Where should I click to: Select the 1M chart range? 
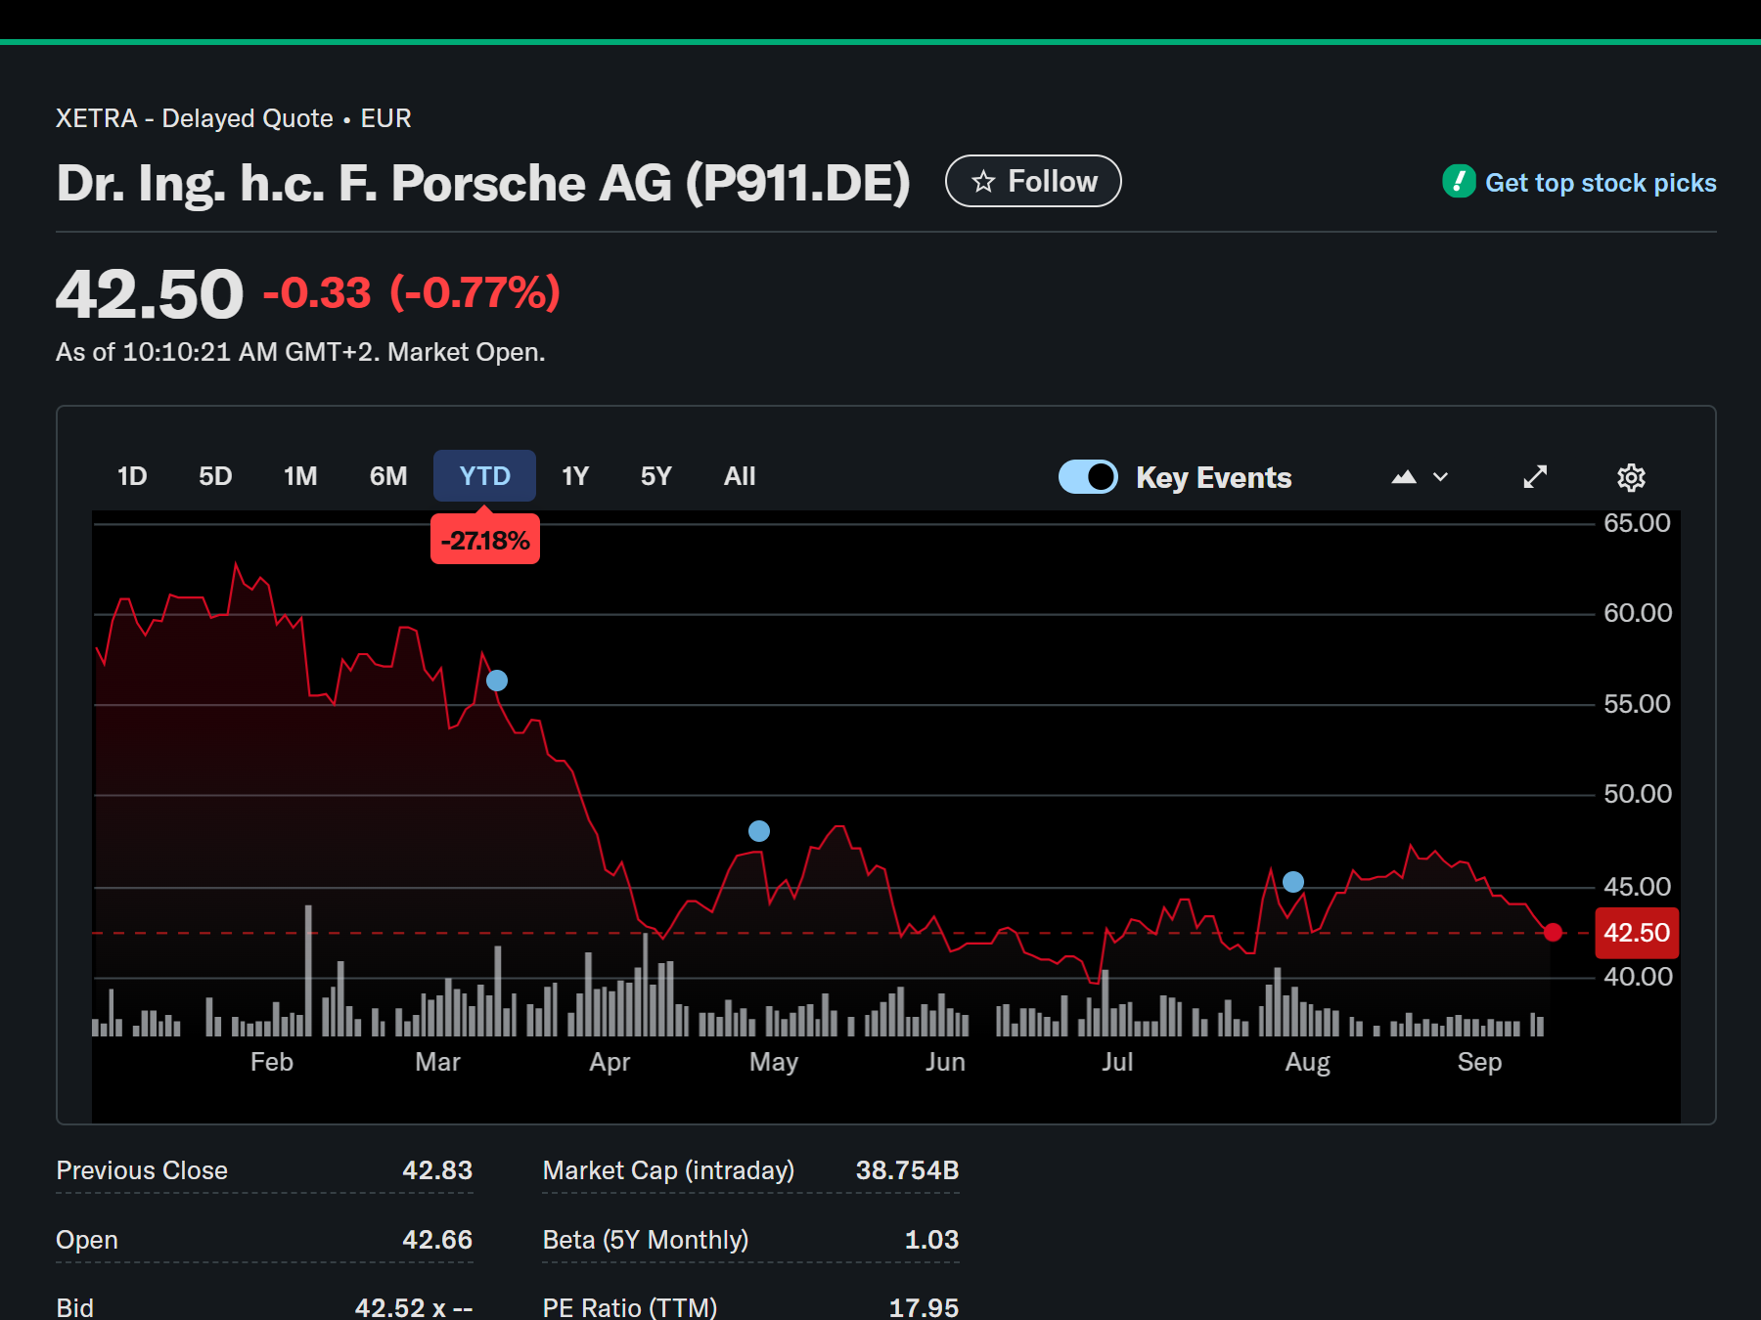coord(300,476)
